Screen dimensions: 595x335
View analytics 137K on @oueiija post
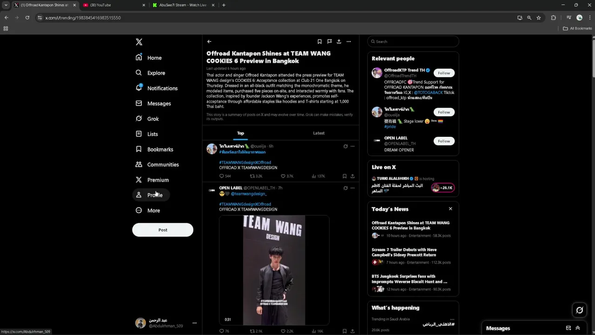click(x=318, y=176)
